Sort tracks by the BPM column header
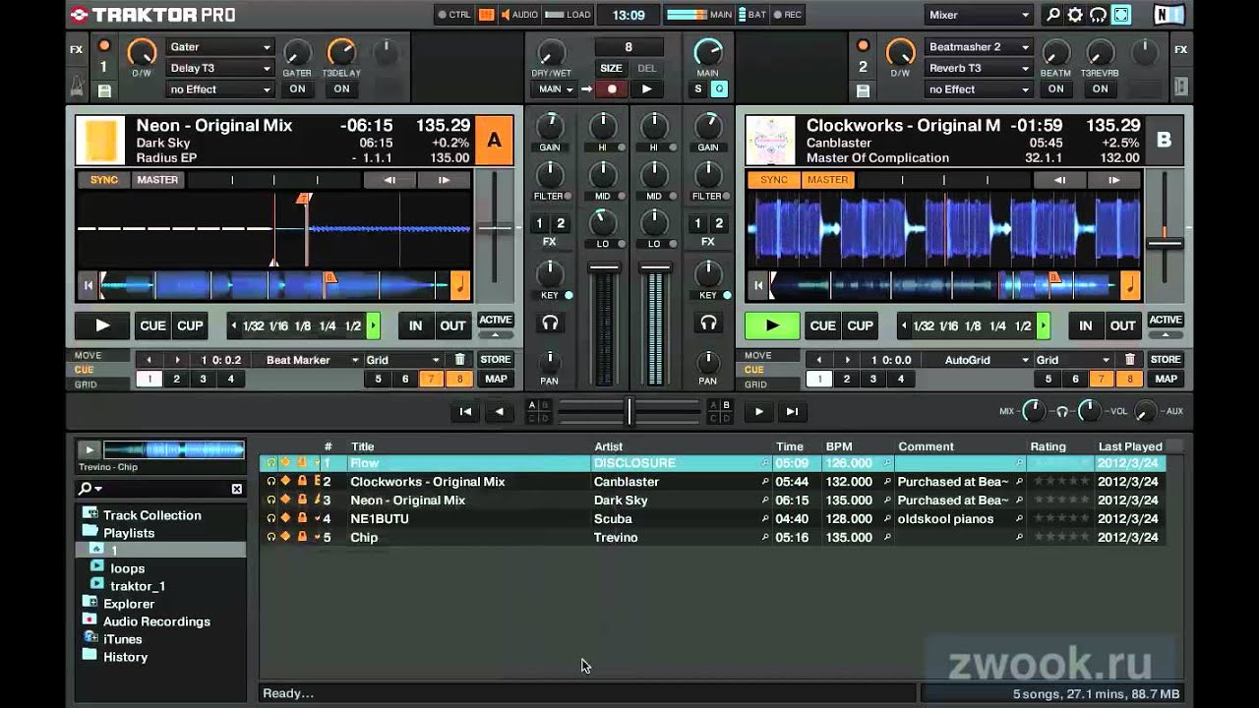 (x=839, y=446)
